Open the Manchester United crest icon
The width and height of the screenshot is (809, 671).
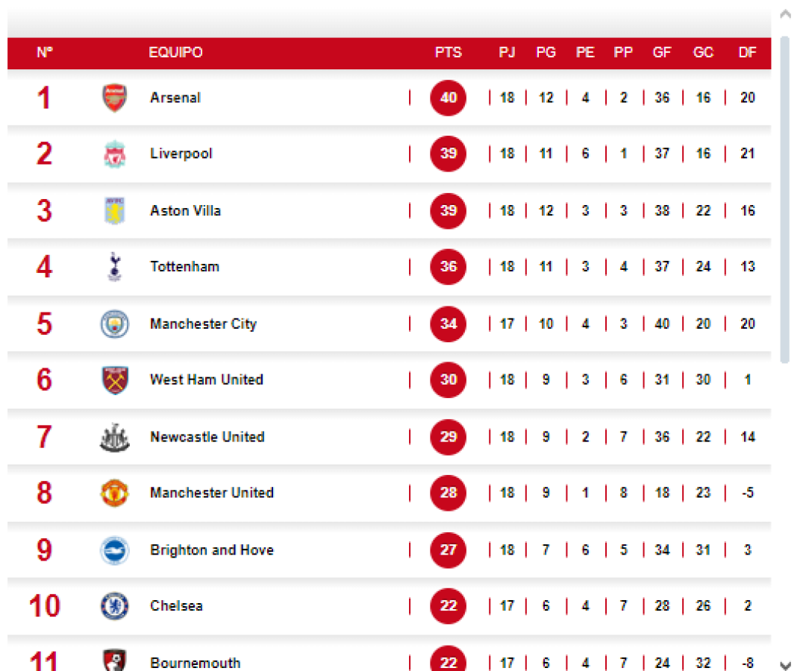coord(113,493)
